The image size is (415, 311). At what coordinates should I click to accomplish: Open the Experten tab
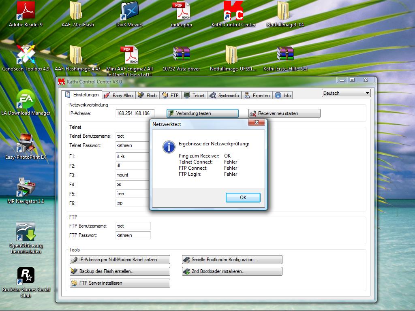click(x=257, y=96)
